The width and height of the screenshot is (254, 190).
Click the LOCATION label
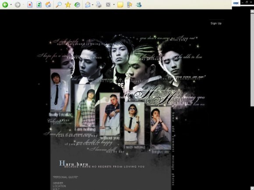59,186
